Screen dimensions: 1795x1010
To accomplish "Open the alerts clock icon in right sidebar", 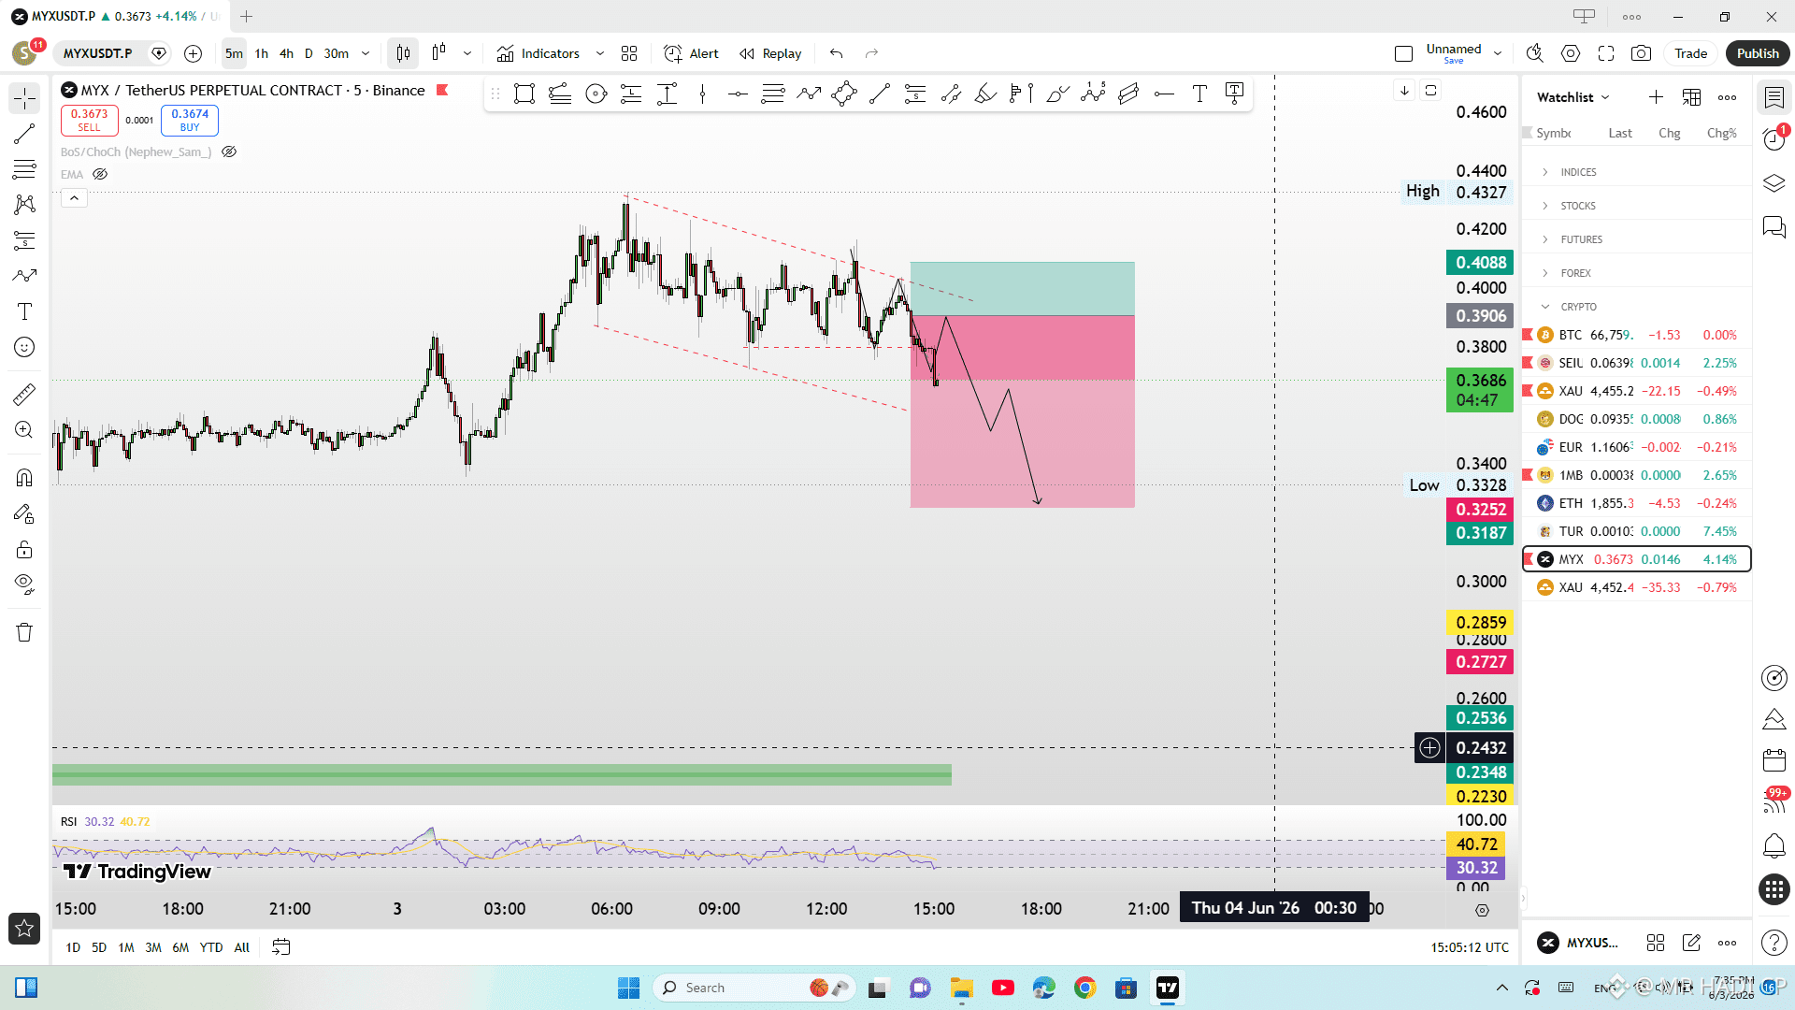I will (1773, 139).
